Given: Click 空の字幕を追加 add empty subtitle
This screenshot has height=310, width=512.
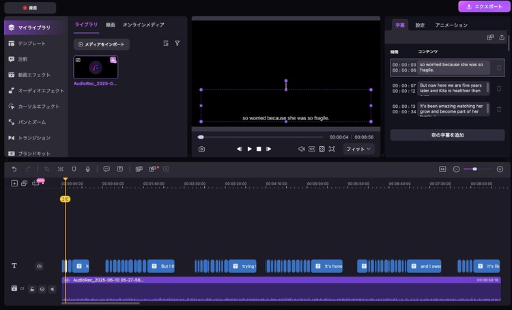Looking at the screenshot, I should tap(447, 135).
